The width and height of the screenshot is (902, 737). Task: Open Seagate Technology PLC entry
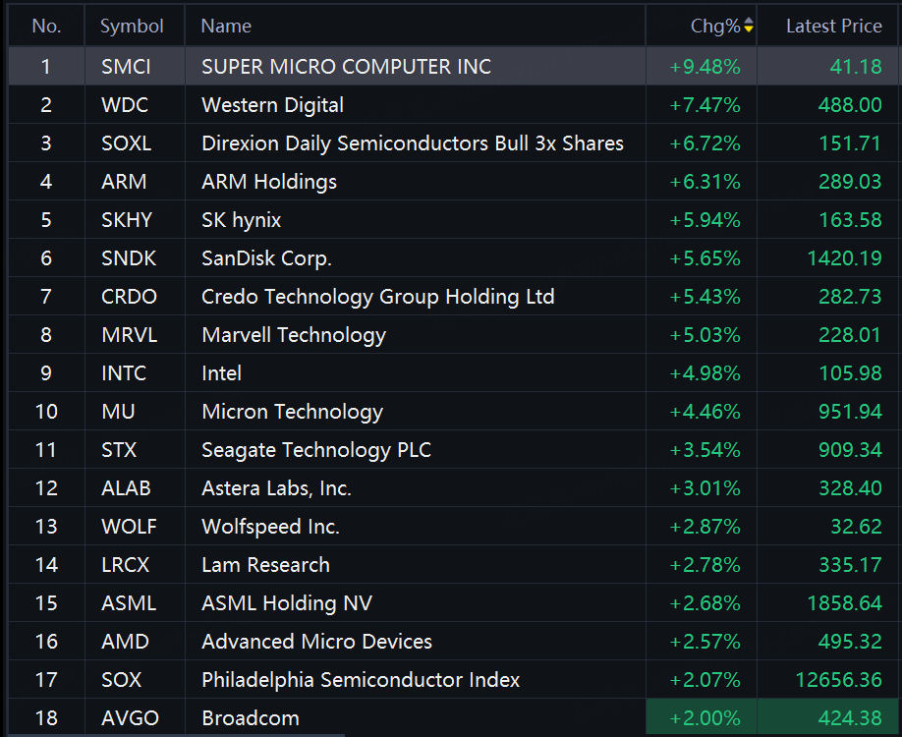pyautogui.click(x=316, y=450)
